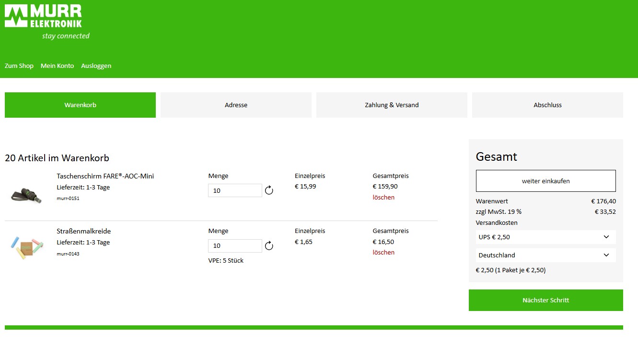Viewport: 638px width, 344px height.
Task: Switch to the Zahlung & Versand tab
Action: (x=392, y=105)
